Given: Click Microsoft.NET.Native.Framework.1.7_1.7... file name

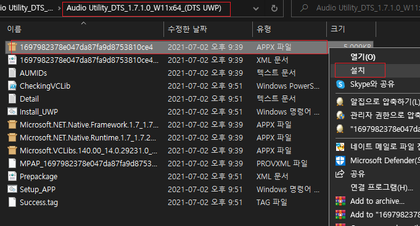Looking at the screenshot, I should [x=89, y=124].
